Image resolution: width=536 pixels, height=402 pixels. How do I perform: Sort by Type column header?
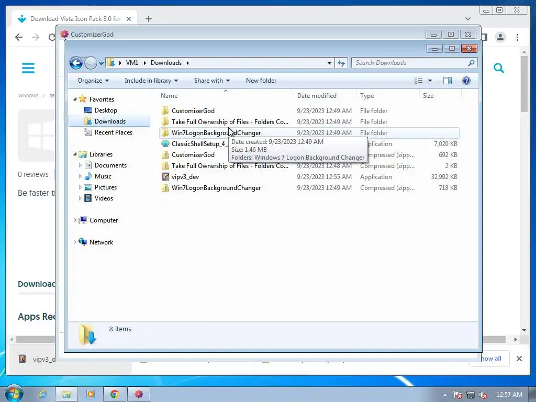(388, 96)
